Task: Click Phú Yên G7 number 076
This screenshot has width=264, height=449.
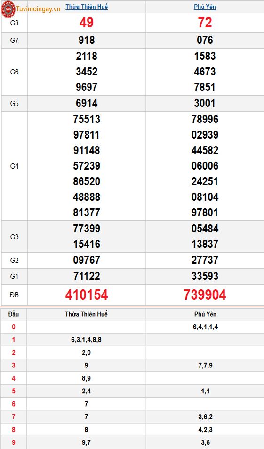Action: (205, 40)
